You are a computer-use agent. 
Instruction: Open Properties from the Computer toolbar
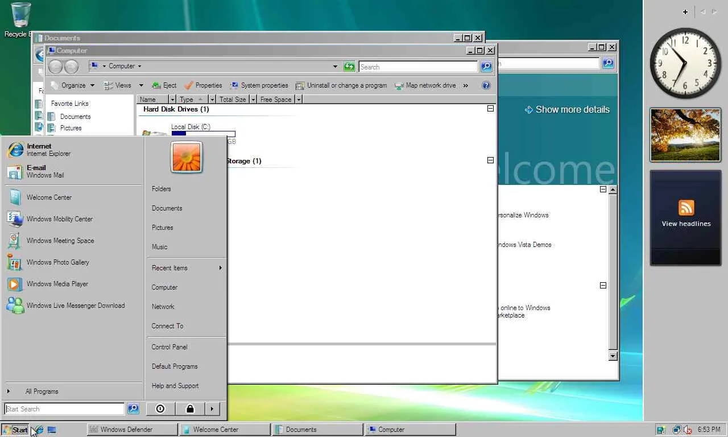coord(203,85)
